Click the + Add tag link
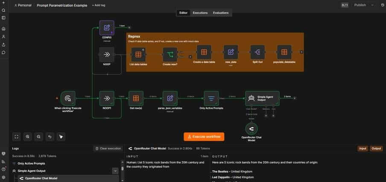The image size is (386, 182). click(x=99, y=5)
